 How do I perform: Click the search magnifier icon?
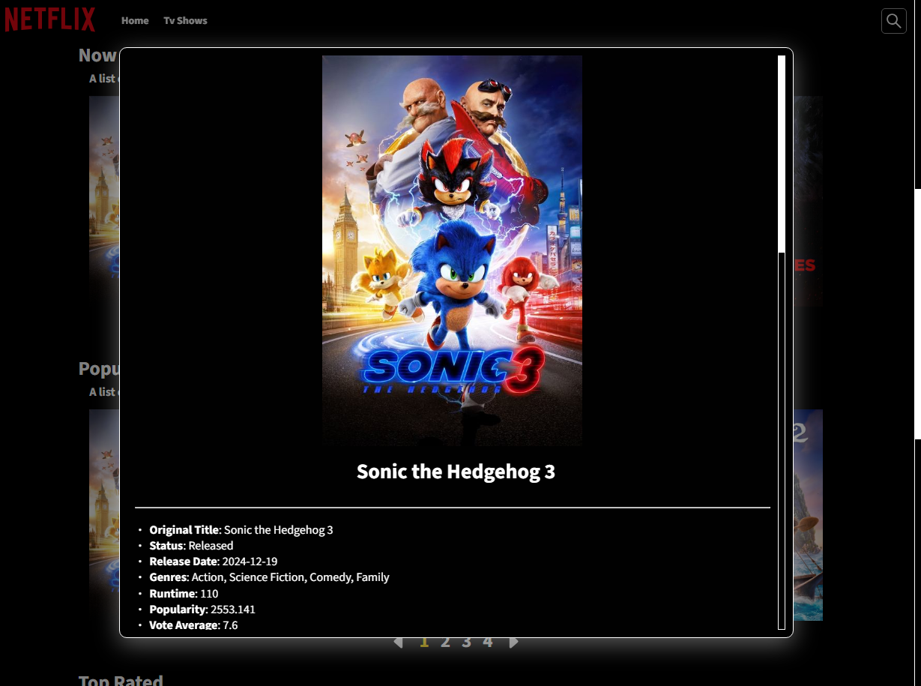coord(893,21)
